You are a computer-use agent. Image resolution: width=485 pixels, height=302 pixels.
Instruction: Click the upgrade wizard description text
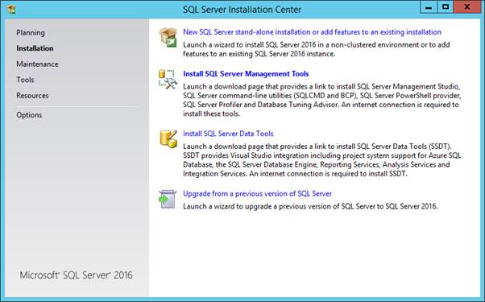pyautogui.click(x=310, y=206)
